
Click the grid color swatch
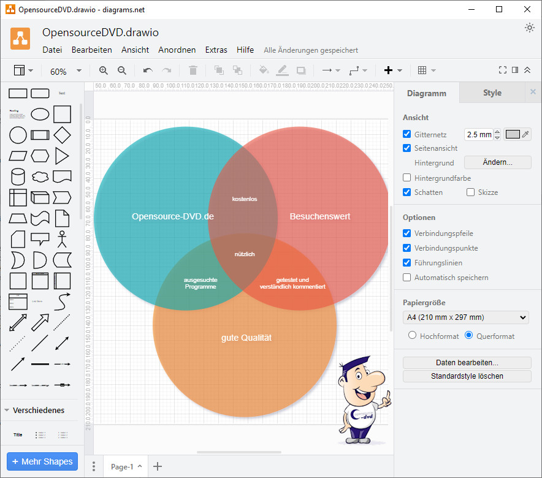tap(513, 134)
